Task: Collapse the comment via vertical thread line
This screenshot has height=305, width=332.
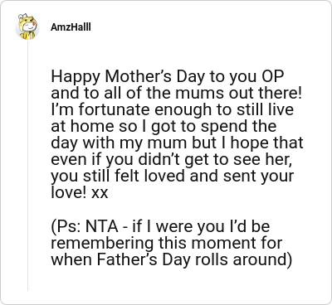Action: coord(27,165)
